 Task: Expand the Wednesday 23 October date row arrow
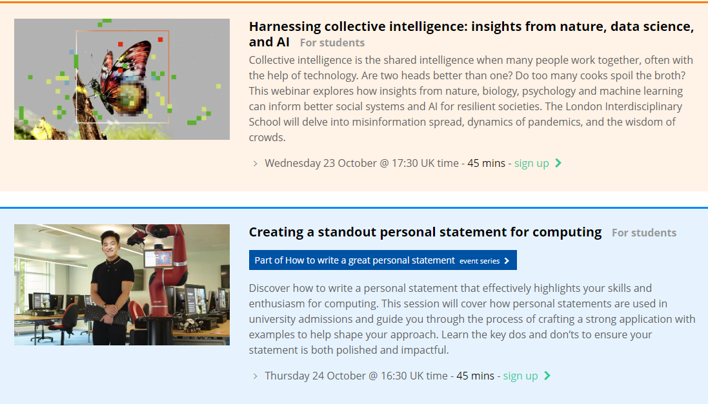pyautogui.click(x=255, y=163)
